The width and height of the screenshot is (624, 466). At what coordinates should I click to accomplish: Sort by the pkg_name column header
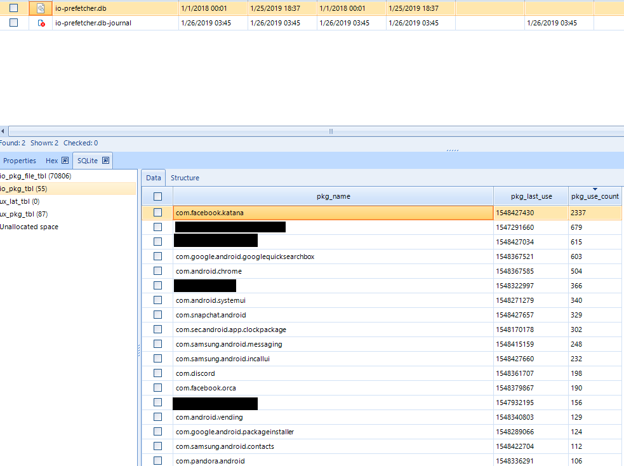tap(333, 196)
